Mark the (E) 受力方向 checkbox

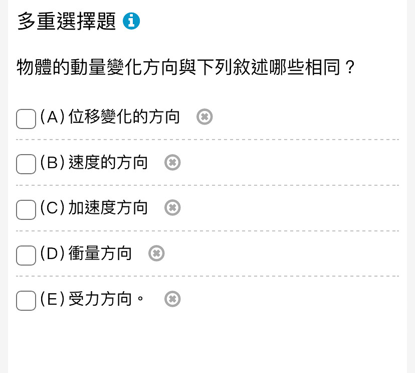(26, 301)
